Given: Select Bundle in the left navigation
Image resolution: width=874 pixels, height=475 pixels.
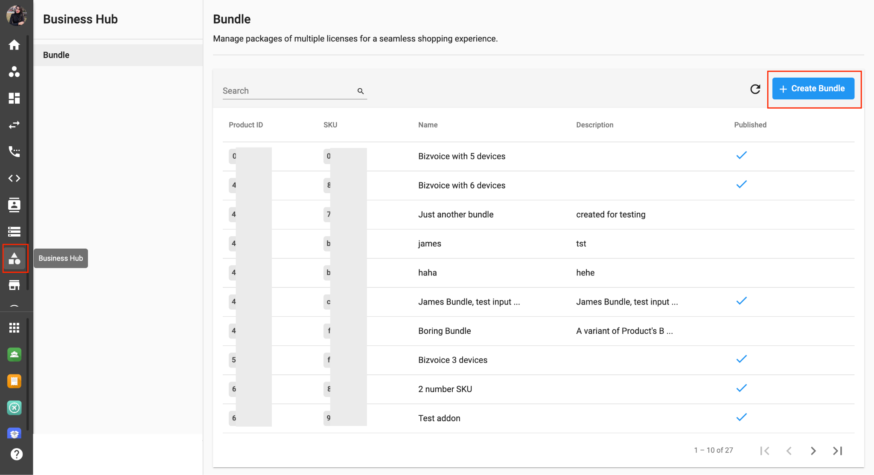Looking at the screenshot, I should [118, 55].
